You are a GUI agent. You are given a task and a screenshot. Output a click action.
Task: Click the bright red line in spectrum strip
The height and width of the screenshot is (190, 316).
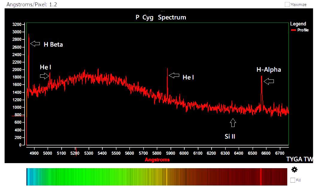pyautogui.click(x=261, y=177)
